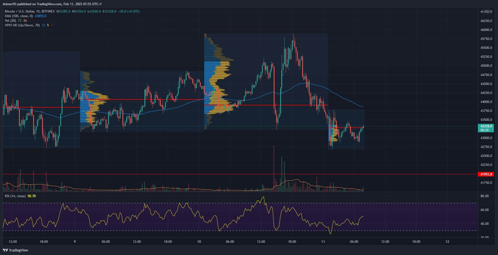Click the 44500.0 price axis label

(x=486, y=84)
